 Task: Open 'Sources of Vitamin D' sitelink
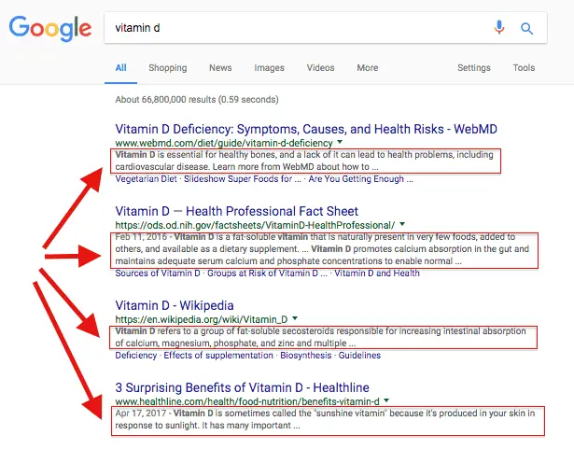tap(158, 274)
